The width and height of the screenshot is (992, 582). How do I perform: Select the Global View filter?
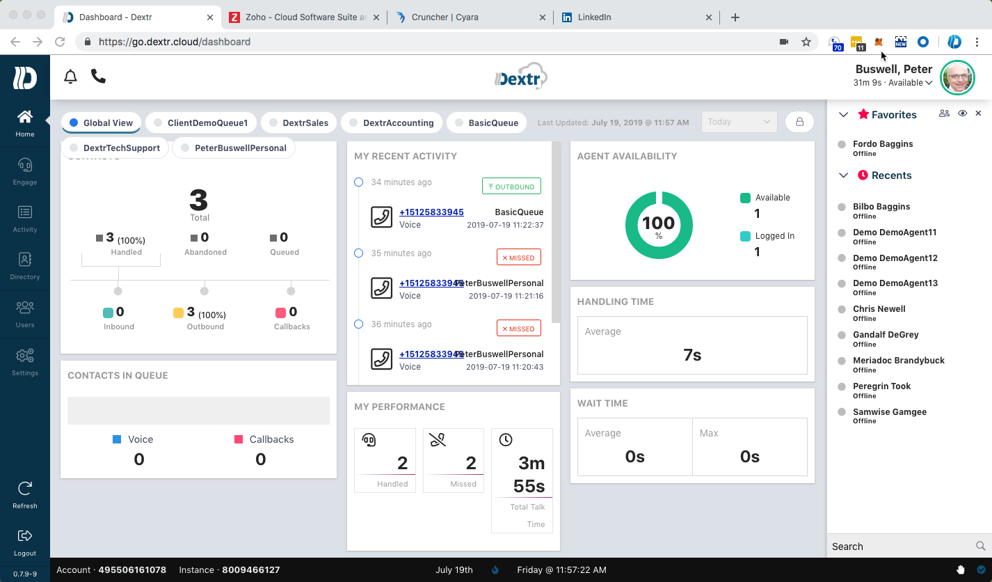(101, 123)
